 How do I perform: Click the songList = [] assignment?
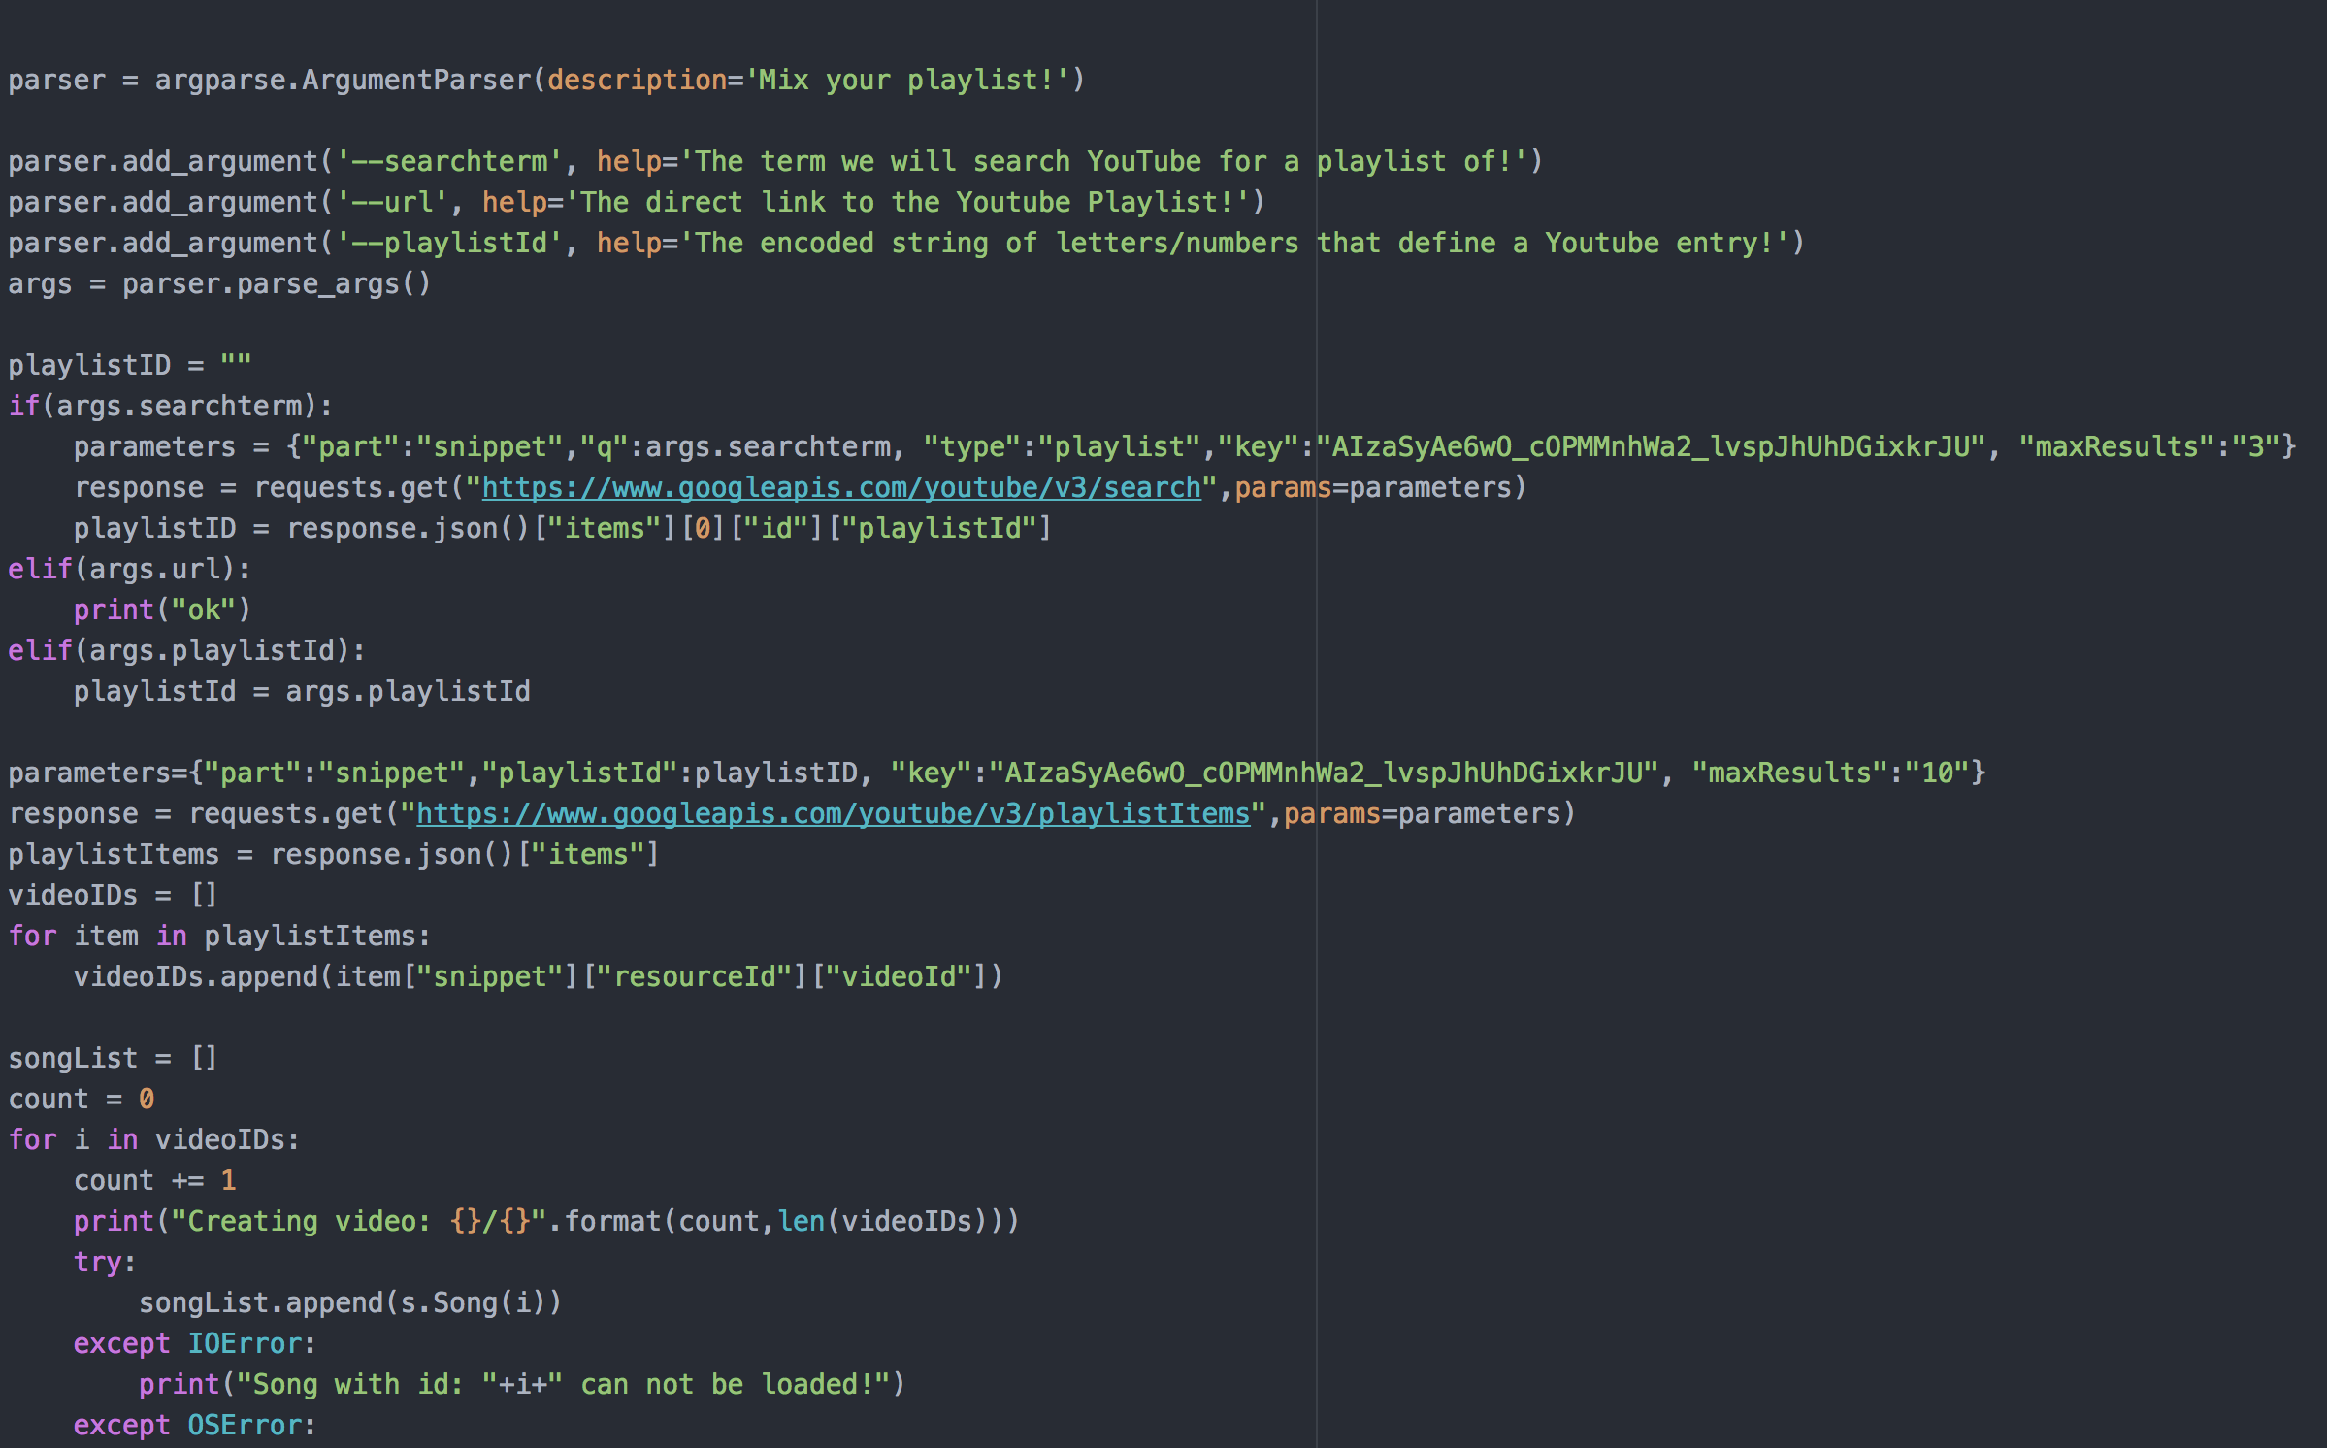(113, 1058)
